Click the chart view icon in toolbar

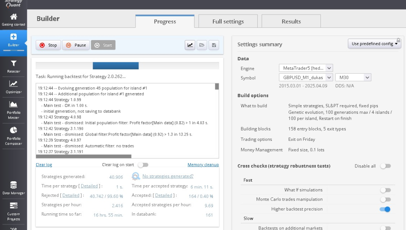[190, 45]
